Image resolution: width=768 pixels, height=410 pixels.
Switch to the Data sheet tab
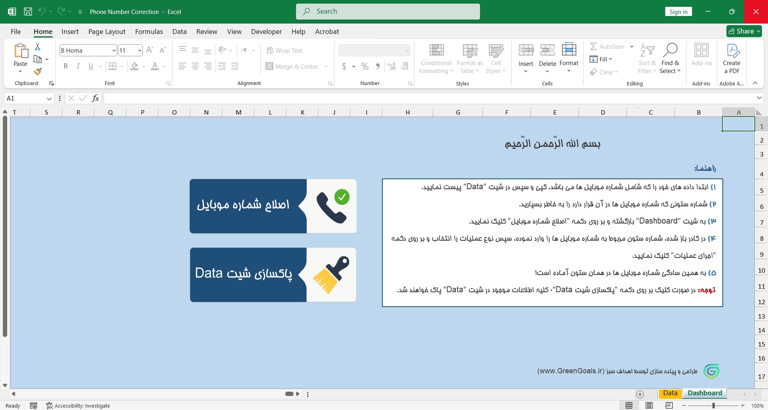click(670, 393)
